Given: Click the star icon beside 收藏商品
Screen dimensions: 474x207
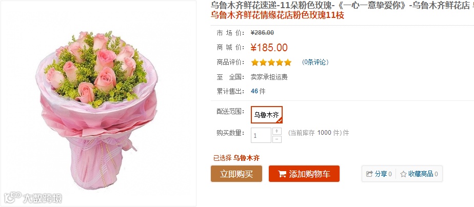Looking at the screenshot, I should pyautogui.click(x=403, y=174).
